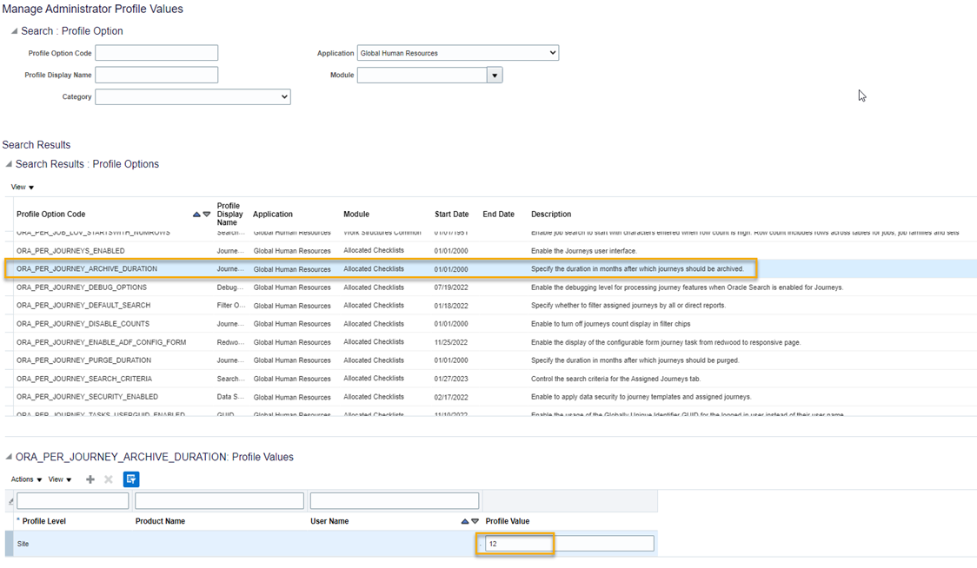Click 'Filter O...' display name cell
977x568 pixels.
(231, 305)
